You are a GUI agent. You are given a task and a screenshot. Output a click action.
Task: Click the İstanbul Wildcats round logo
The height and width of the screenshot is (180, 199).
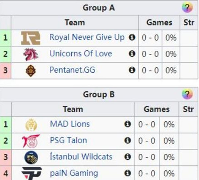click(x=31, y=157)
